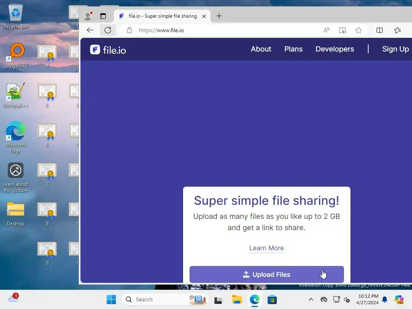The image size is (412, 309).
Task: Click the Edge icon in the taskbar
Action: click(254, 299)
